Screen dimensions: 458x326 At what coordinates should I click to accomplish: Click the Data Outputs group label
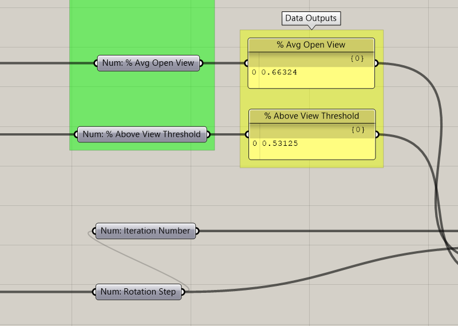coord(311,18)
